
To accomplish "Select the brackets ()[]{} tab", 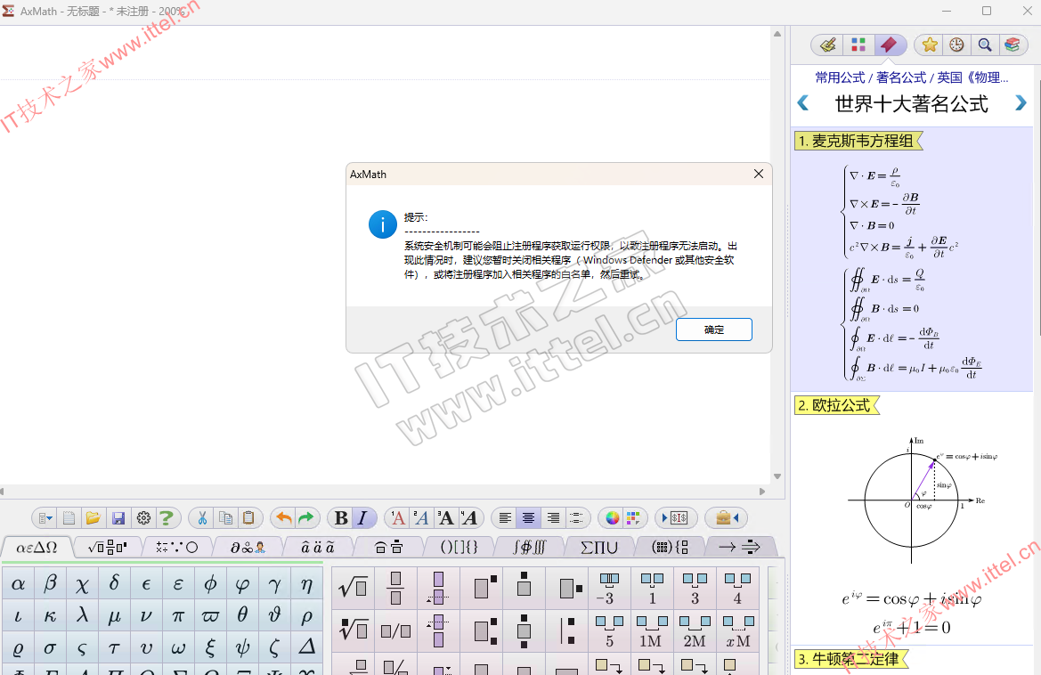I will pos(460,547).
